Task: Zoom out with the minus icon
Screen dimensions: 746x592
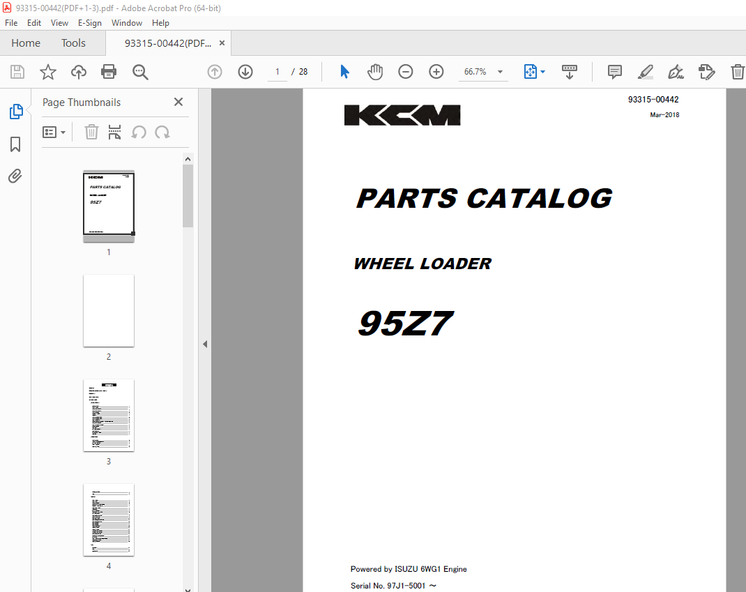Action: coord(405,72)
